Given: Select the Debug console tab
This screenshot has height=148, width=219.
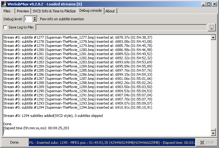Looking at the screenshot, I should (90, 11).
